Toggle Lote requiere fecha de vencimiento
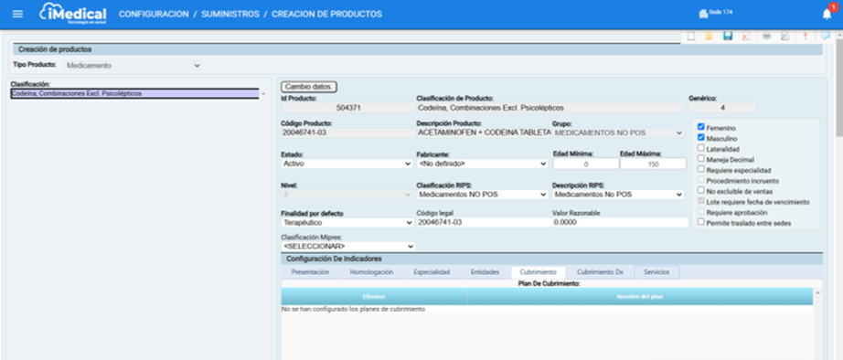The height and width of the screenshot is (360, 843). tap(701, 201)
